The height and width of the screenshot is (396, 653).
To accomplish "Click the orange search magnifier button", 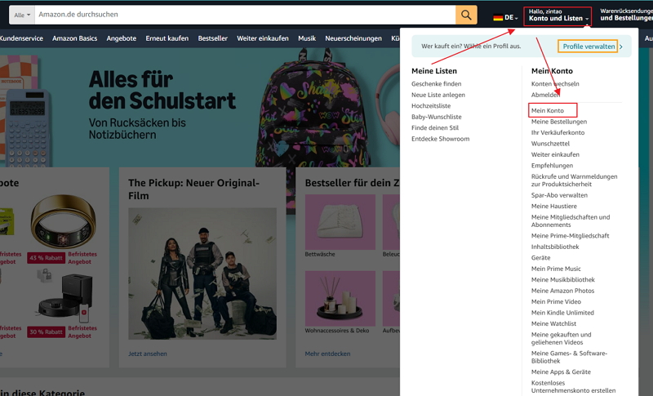I will tap(466, 15).
